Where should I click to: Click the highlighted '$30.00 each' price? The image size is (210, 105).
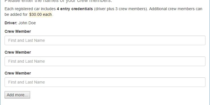click(x=40, y=14)
